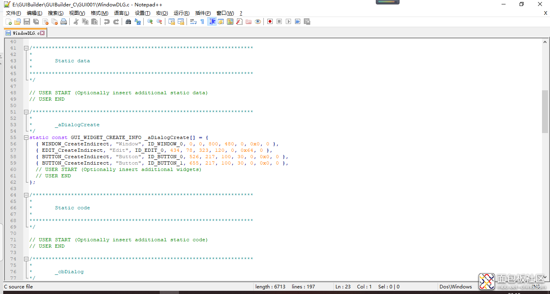Open the Document Map icon
Viewport: 550px width, 294px height.
pyautogui.click(x=230, y=22)
